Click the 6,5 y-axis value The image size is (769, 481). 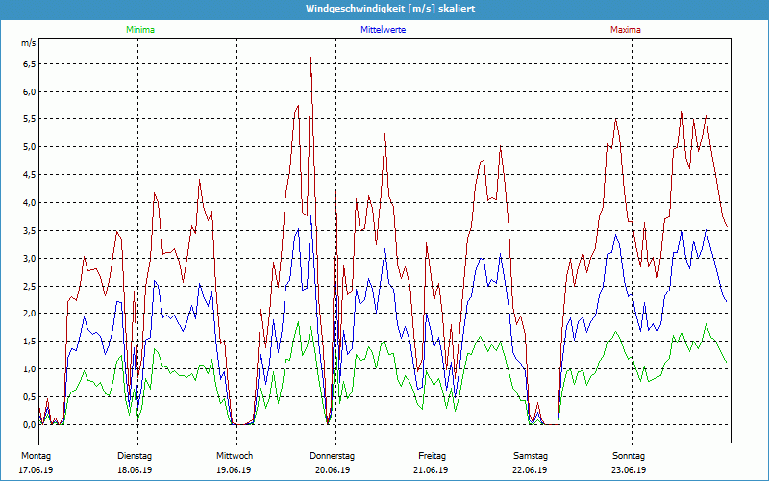click(29, 64)
